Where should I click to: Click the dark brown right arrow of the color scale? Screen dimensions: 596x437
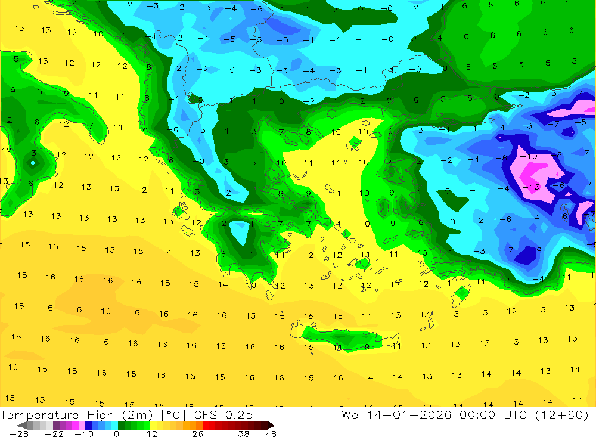click(x=271, y=425)
